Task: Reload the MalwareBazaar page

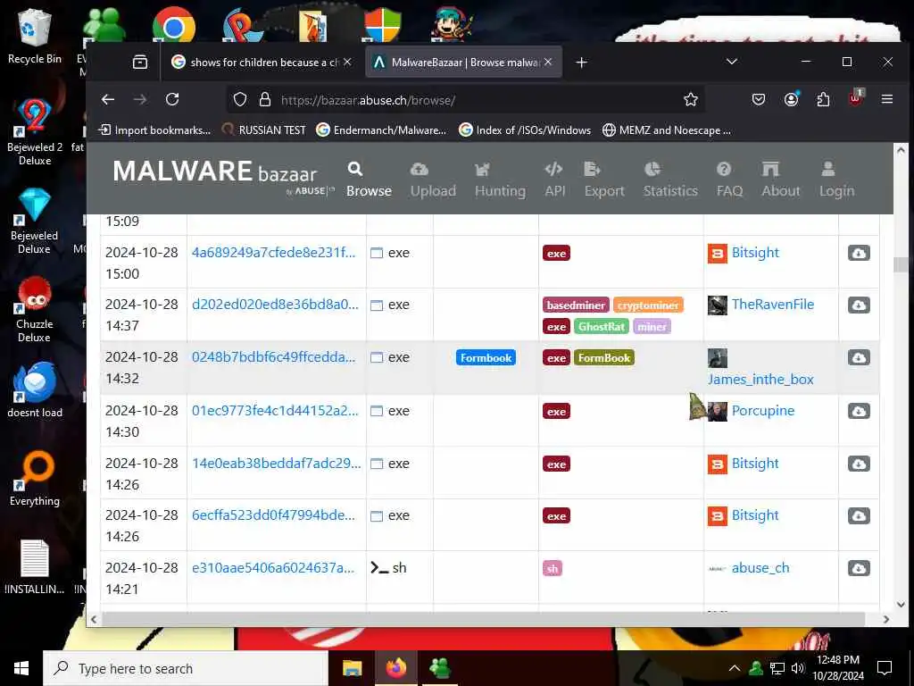Action: pos(172,100)
